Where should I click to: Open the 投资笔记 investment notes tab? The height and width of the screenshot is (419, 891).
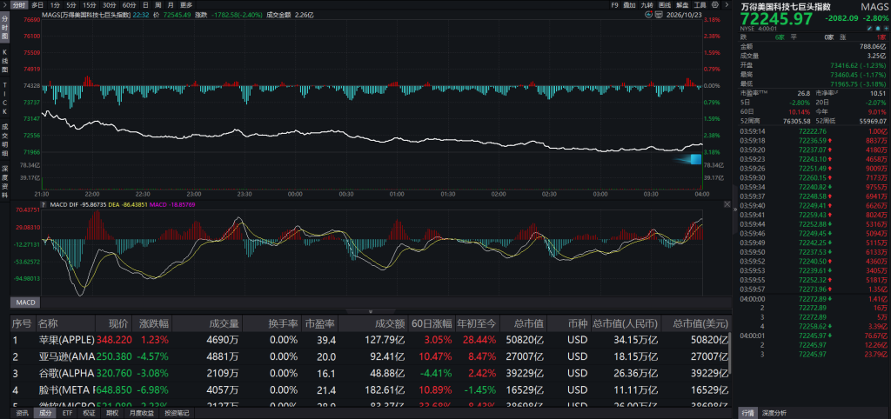(177, 413)
